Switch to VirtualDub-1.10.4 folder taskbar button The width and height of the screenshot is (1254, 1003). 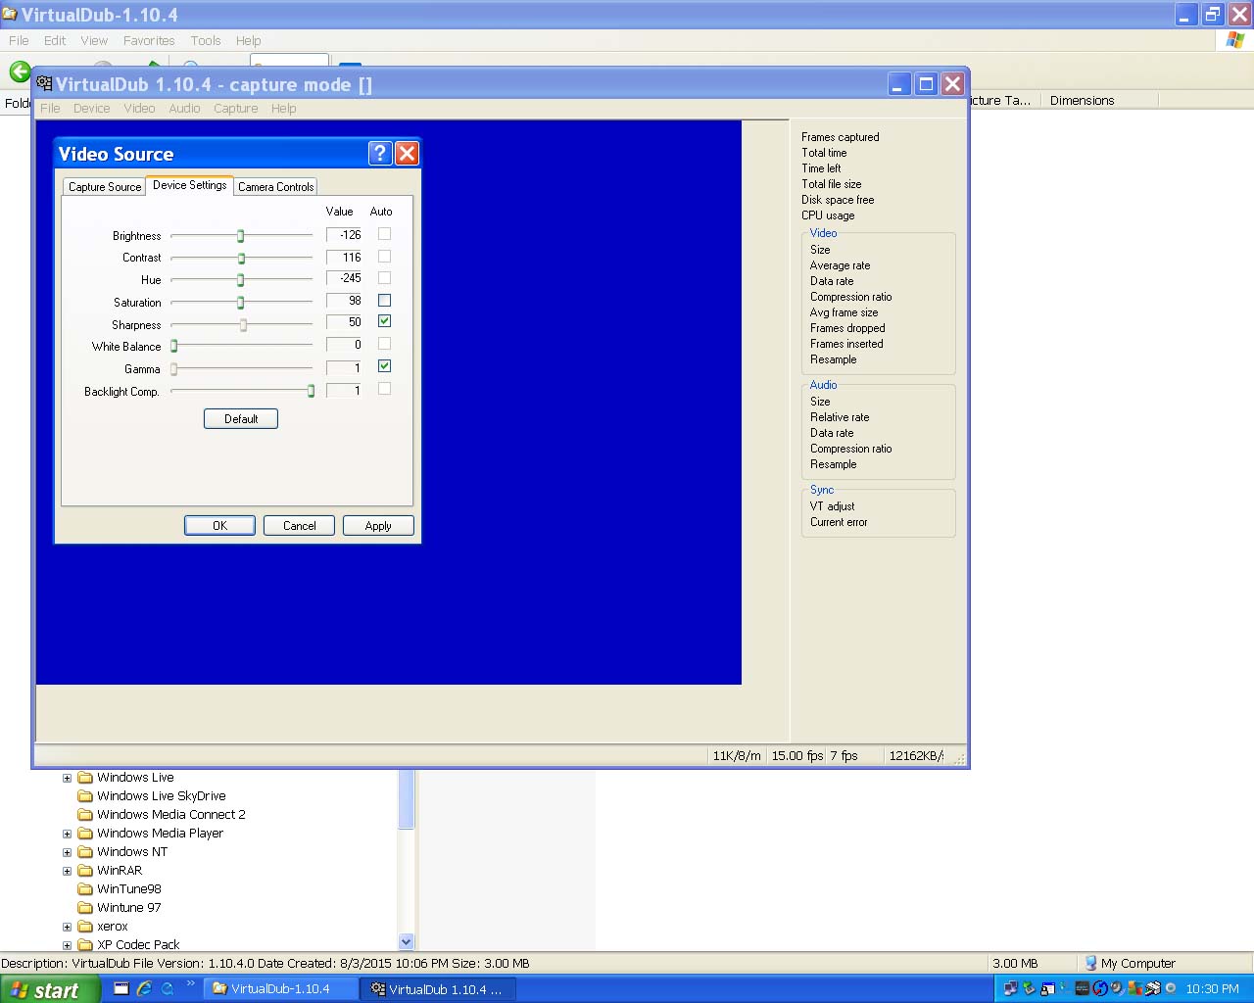[x=279, y=989]
